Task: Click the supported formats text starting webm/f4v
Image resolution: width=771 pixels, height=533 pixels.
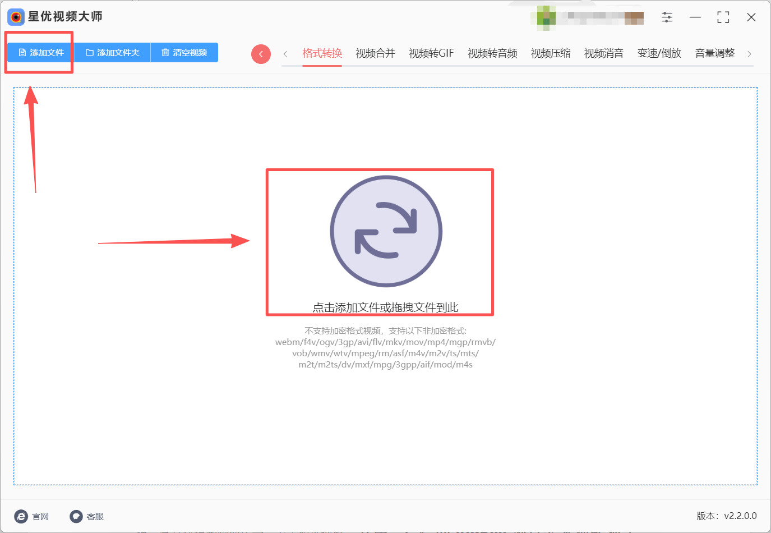Action: coord(385,353)
